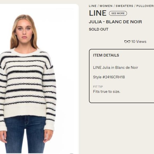
Task: Click the FIT TIP label
Action: (98, 87)
